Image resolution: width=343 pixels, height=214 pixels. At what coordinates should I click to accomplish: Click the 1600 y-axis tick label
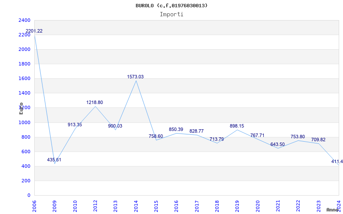(x=24, y=79)
